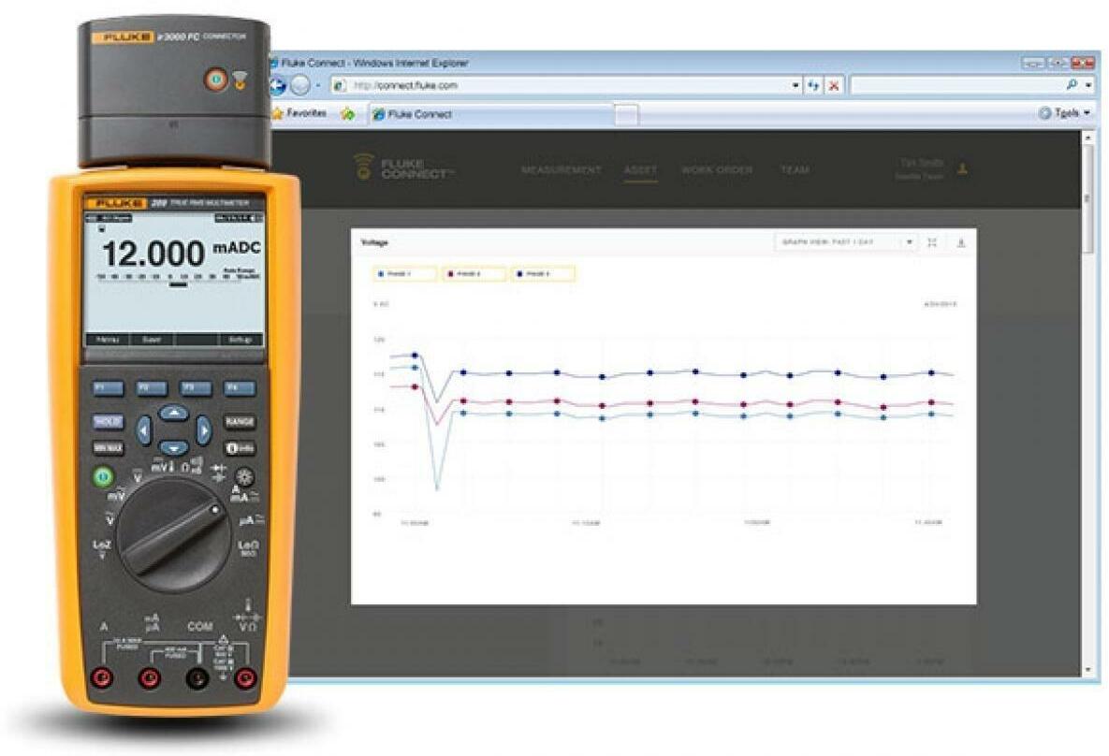This screenshot has width=1109, height=756.
Task: Click the F1 key on the multimeter
Action: (x=108, y=388)
